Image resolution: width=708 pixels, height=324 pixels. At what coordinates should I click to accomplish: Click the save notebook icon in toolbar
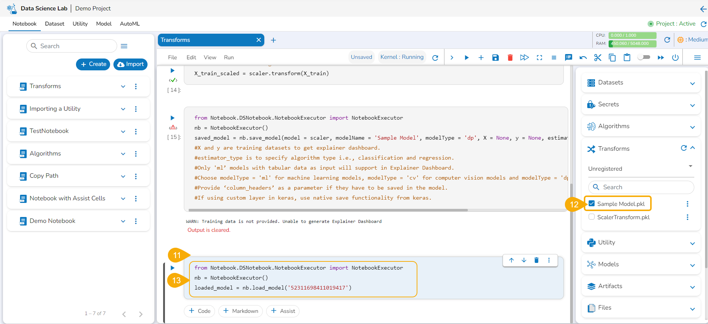pos(496,57)
